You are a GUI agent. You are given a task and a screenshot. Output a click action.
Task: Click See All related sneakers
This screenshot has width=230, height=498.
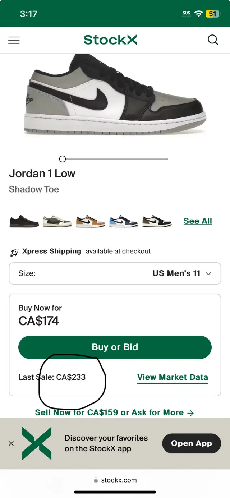(x=198, y=221)
